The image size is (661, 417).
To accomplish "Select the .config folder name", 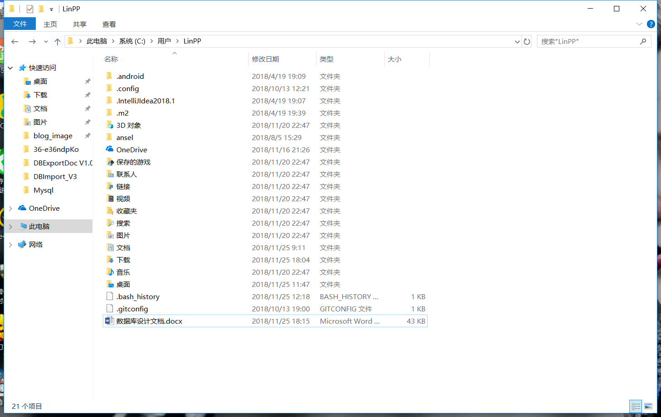I will click(127, 89).
